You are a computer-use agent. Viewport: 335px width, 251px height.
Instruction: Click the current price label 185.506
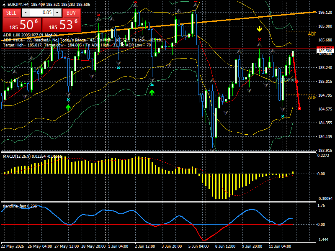[325, 51]
